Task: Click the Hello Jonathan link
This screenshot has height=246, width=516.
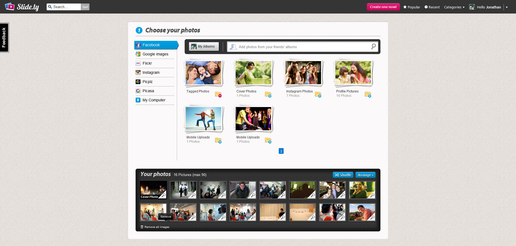Action: [x=489, y=7]
